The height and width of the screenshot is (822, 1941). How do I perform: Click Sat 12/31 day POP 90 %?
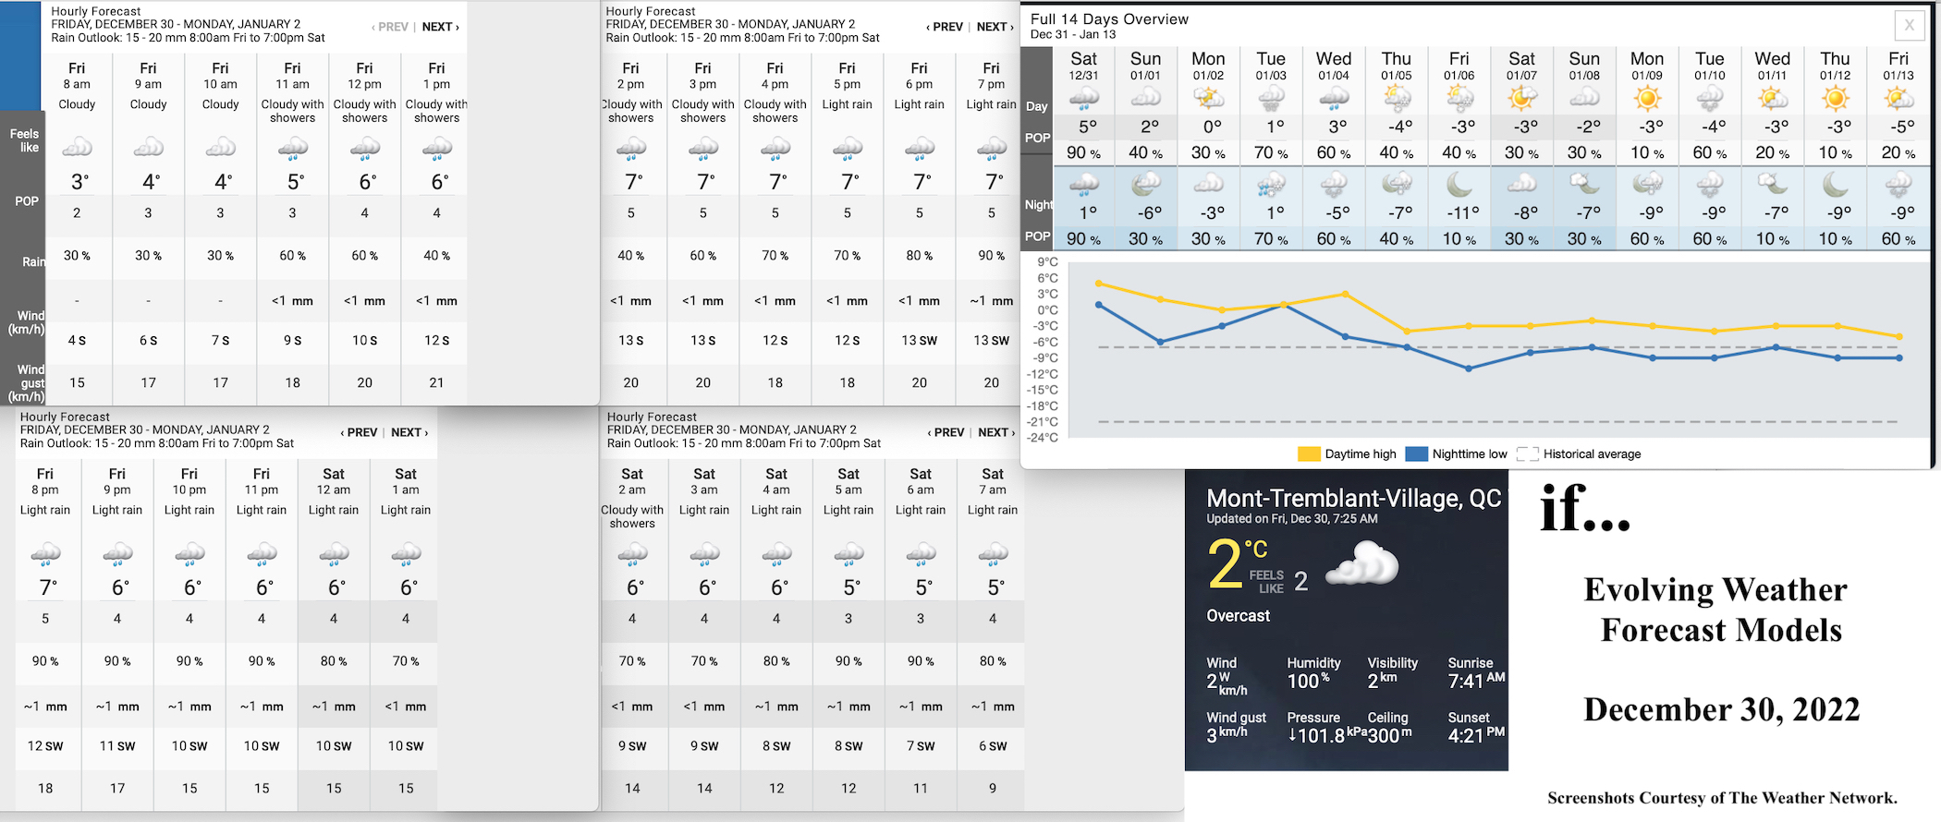click(1084, 152)
